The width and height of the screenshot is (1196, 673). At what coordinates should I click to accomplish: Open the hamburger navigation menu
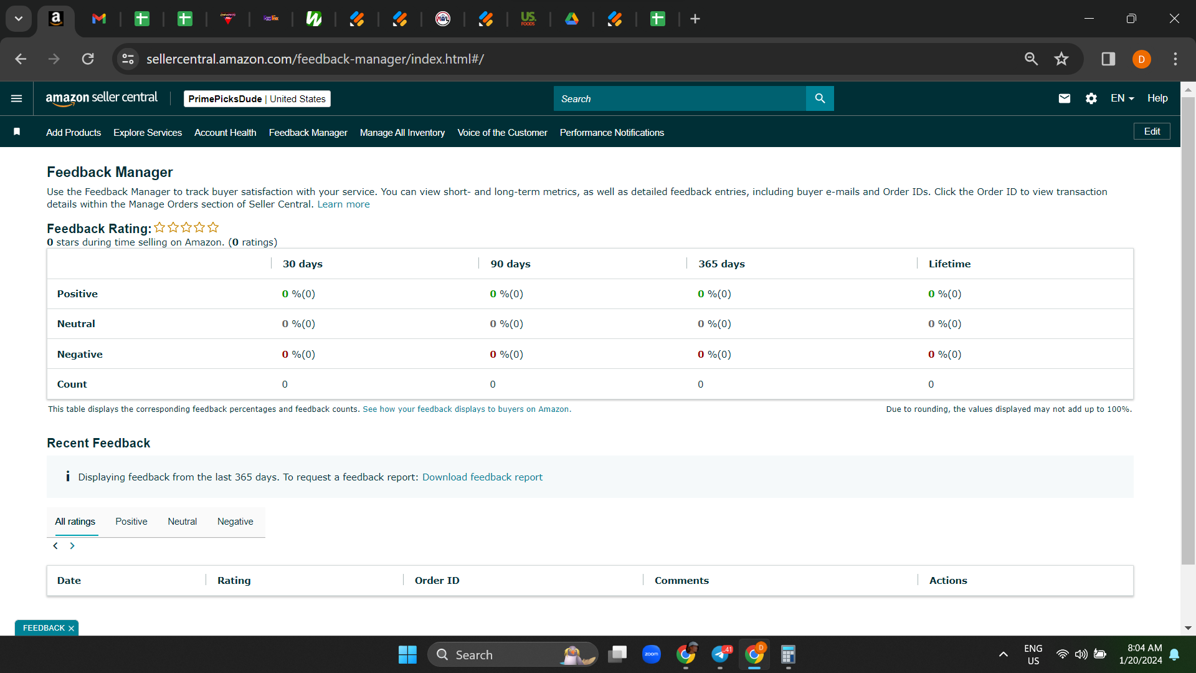click(17, 98)
